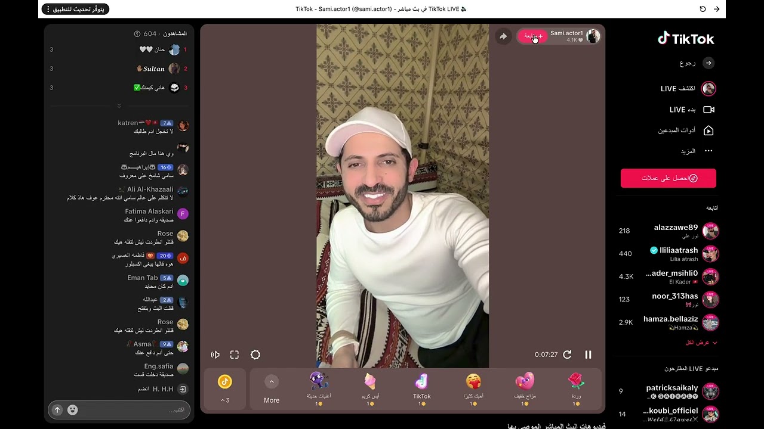Send the أحبك كثيرا gift
The height and width of the screenshot is (429, 764).
[473, 389]
